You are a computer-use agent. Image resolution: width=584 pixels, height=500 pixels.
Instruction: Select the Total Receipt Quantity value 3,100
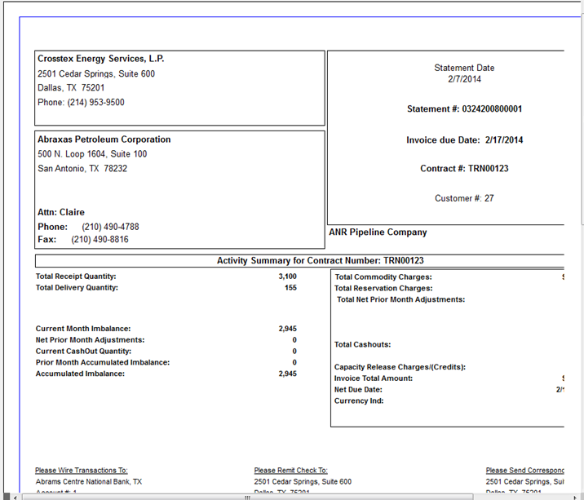pyautogui.click(x=287, y=277)
